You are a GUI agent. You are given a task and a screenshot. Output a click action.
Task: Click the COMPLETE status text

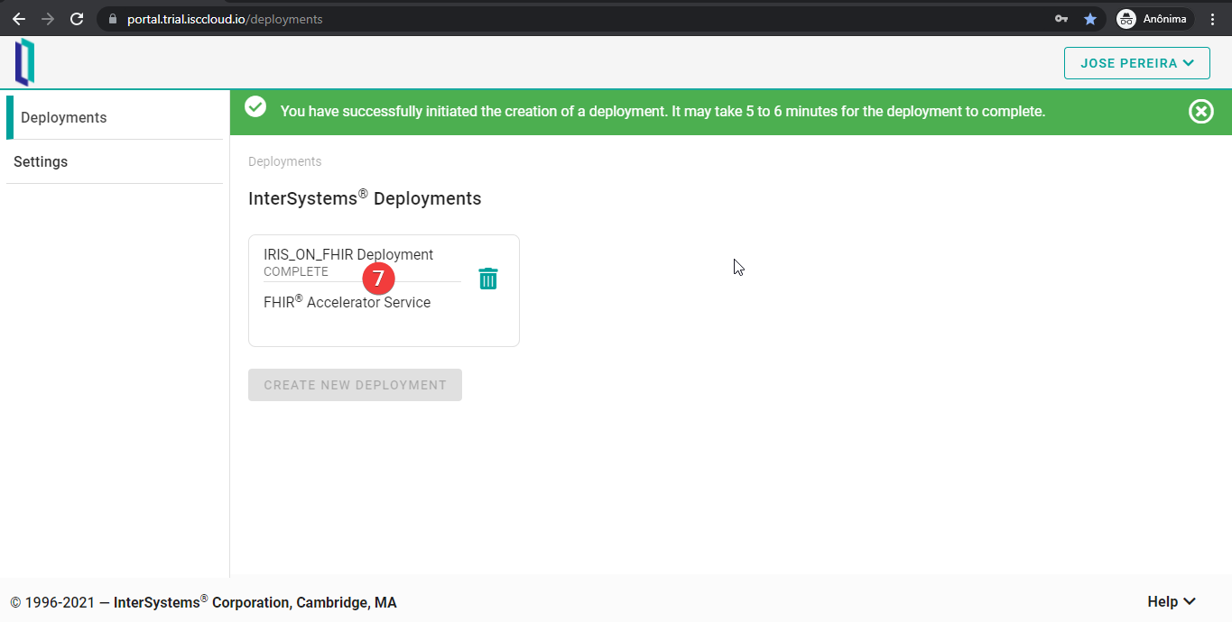[296, 271]
